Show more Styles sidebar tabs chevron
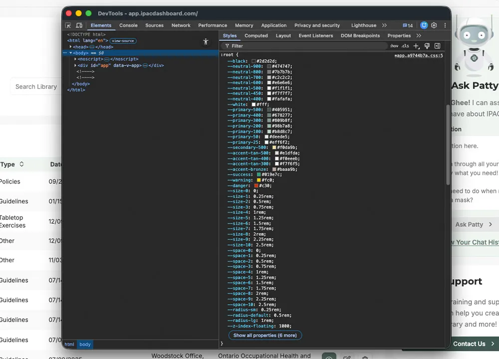Image resolution: width=499 pixels, height=359 pixels. pos(419,35)
